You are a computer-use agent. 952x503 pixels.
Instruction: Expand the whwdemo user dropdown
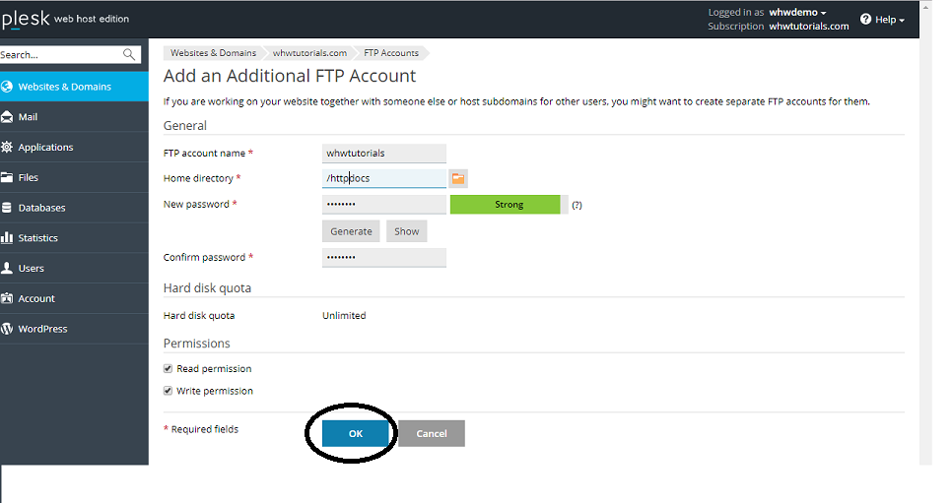pos(796,13)
